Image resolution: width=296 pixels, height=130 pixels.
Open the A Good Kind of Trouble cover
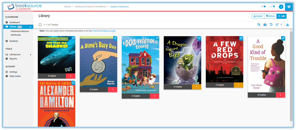(x=266, y=64)
